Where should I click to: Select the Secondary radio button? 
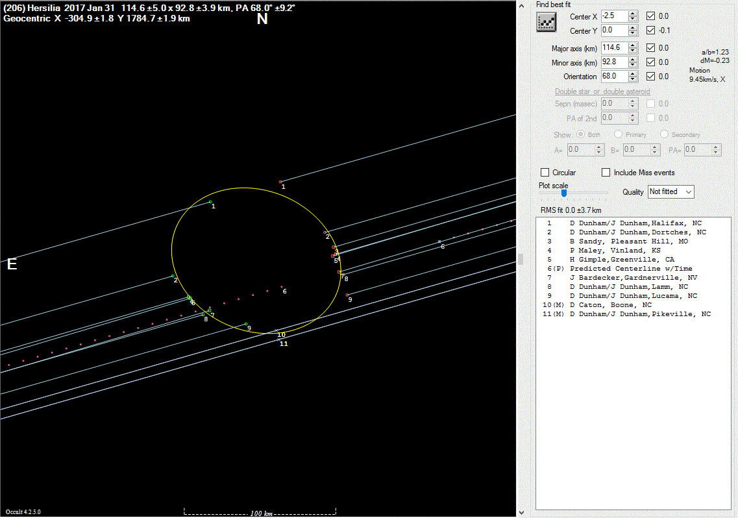(x=664, y=134)
